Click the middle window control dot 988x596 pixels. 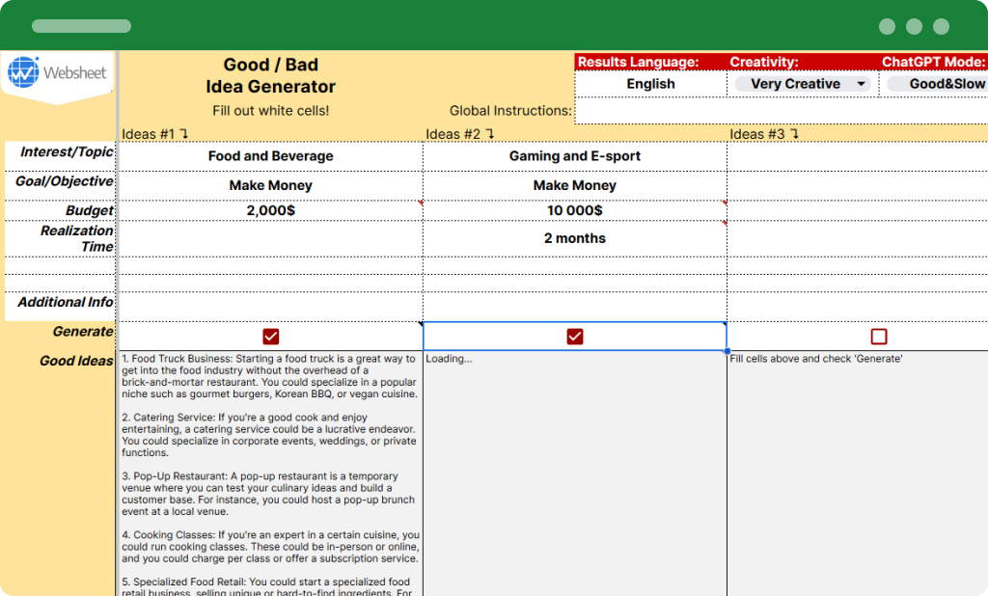pos(915,26)
